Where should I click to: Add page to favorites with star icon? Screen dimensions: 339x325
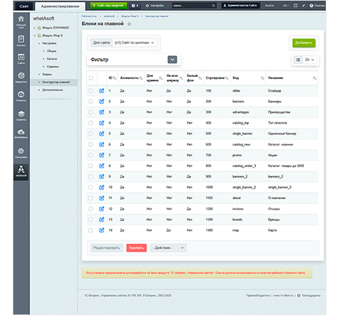tap(129, 24)
